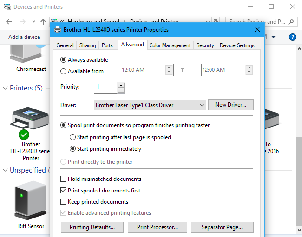Click the refresh icon in address bar

pos(216,22)
